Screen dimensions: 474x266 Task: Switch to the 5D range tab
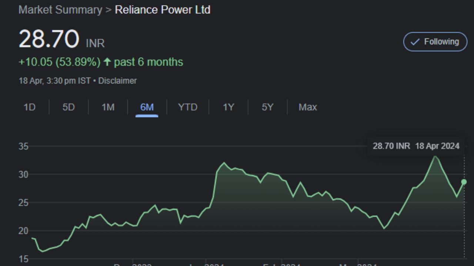[x=69, y=107]
